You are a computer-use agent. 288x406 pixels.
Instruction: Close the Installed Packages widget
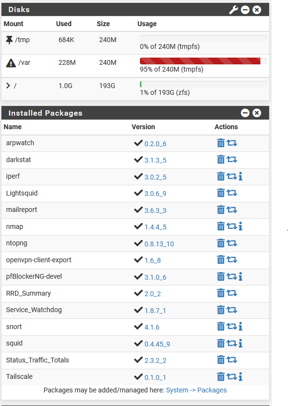coord(257,113)
